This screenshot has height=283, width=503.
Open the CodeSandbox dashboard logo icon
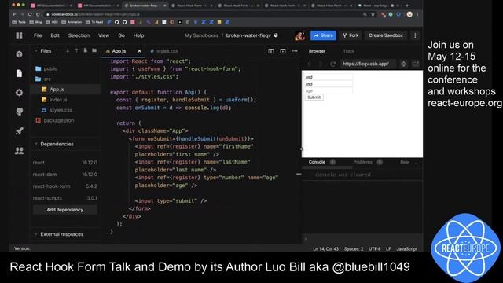click(x=19, y=35)
